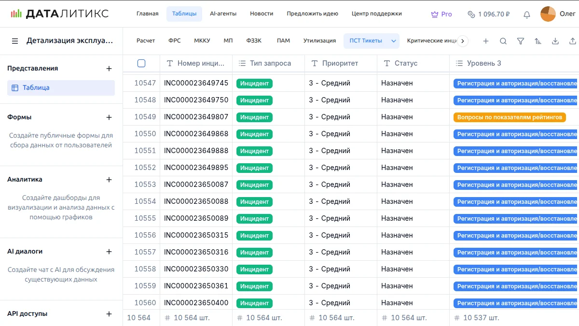579x326 pixels.
Task: Expand the ПСТ Тикеты tab dropdown arrow
Action: (394, 41)
